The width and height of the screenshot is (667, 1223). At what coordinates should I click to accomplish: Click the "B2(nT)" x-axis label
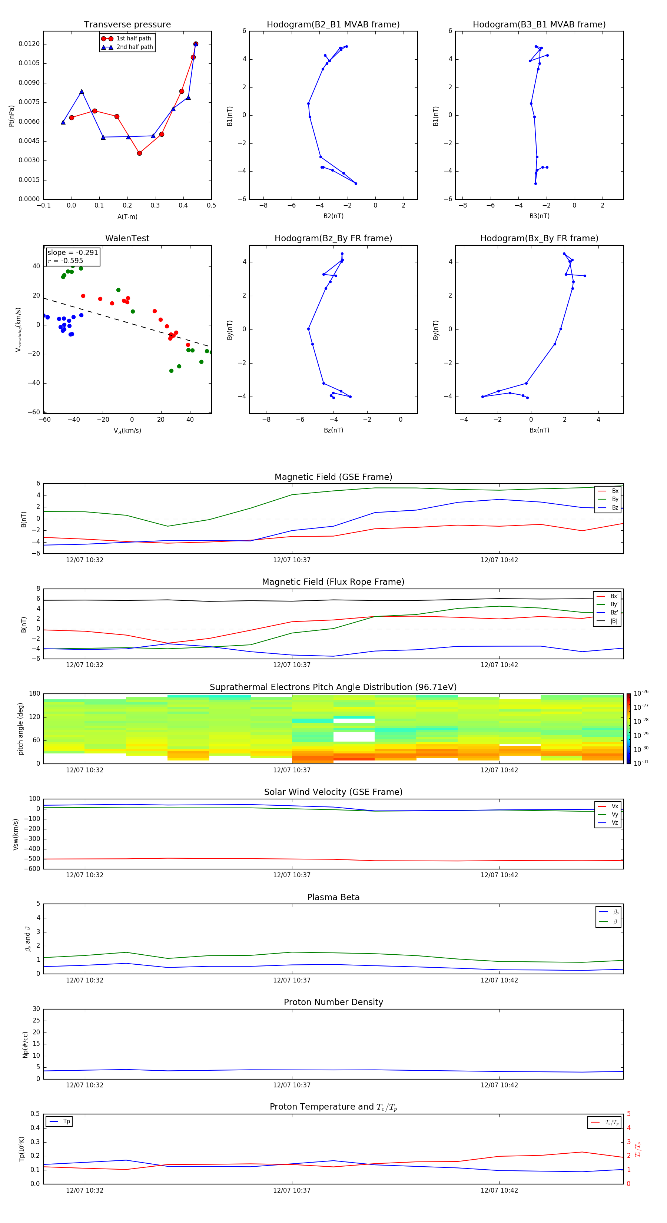click(333, 216)
